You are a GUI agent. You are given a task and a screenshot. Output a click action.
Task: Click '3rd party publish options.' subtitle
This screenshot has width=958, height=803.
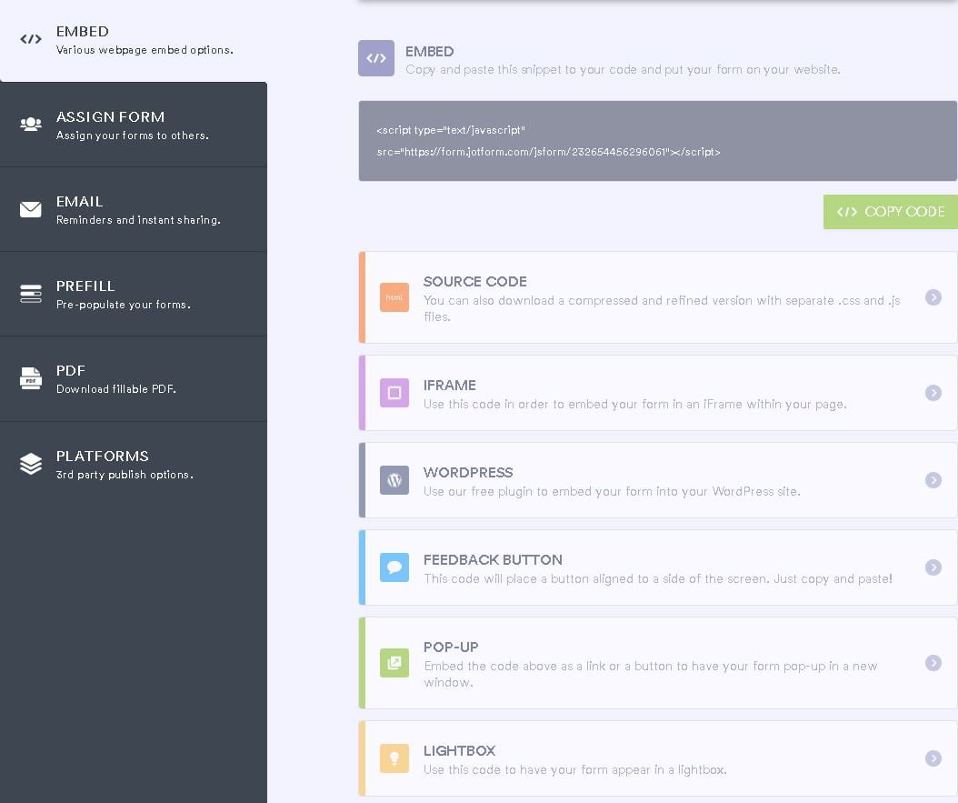coord(125,475)
